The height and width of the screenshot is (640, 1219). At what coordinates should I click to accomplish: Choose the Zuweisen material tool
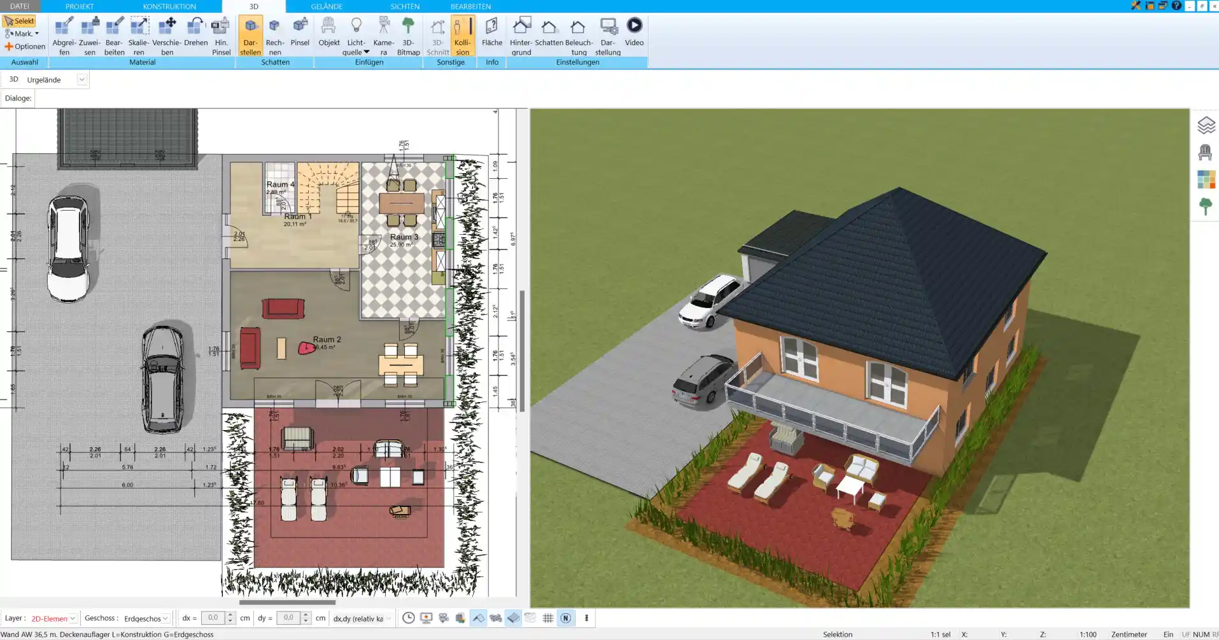[x=90, y=36]
